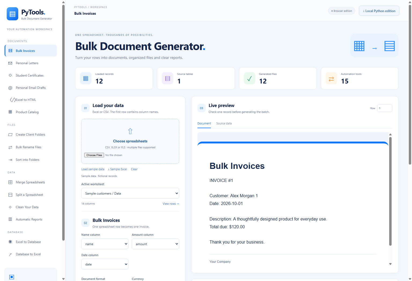The image size is (412, 281).
Task: Click the 14 columns text
Action: click(88, 204)
